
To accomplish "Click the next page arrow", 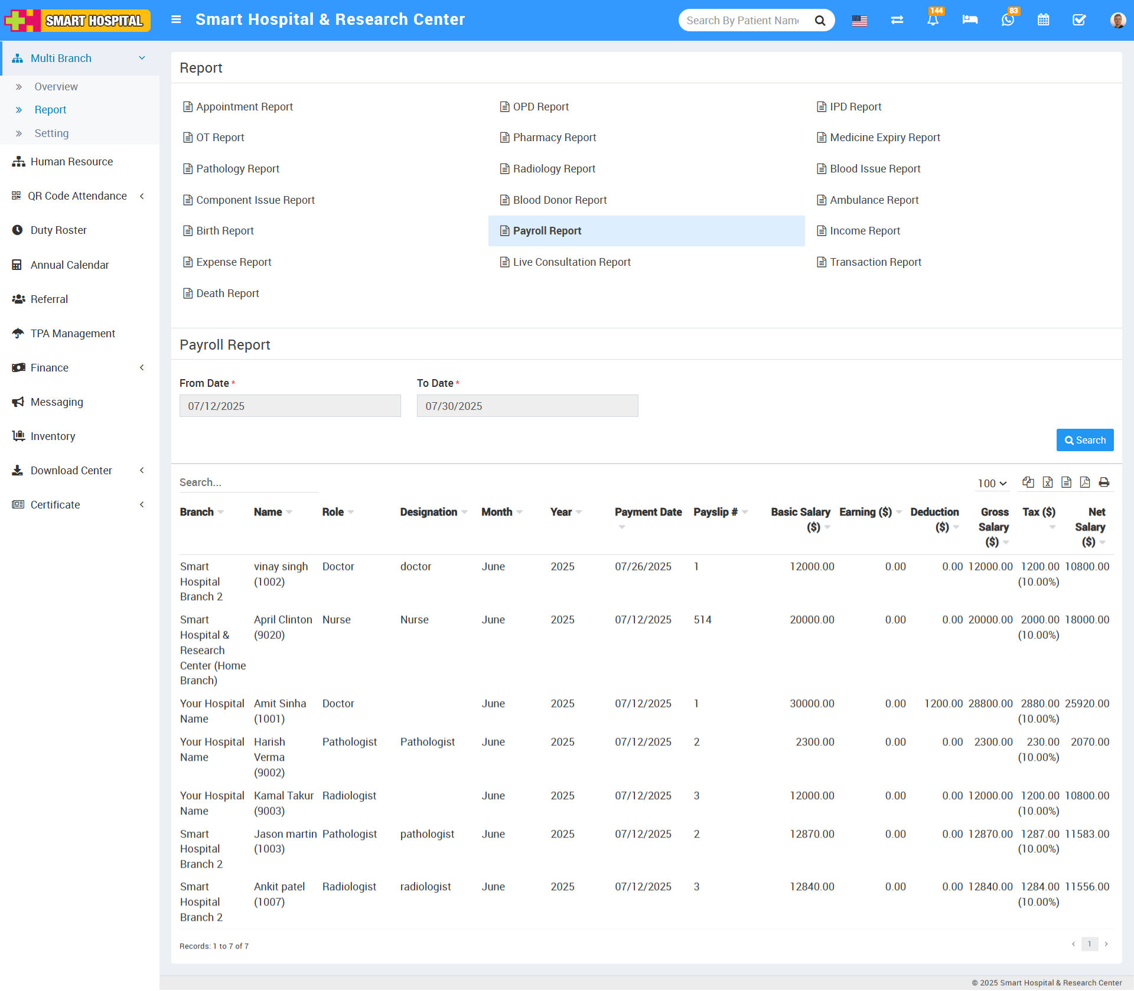I will click(x=1106, y=944).
